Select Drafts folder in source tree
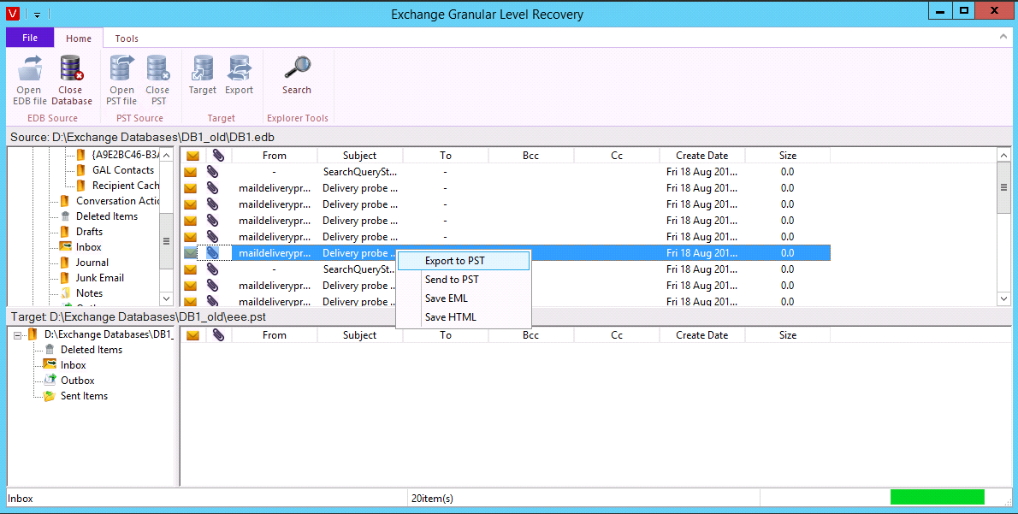 [89, 232]
